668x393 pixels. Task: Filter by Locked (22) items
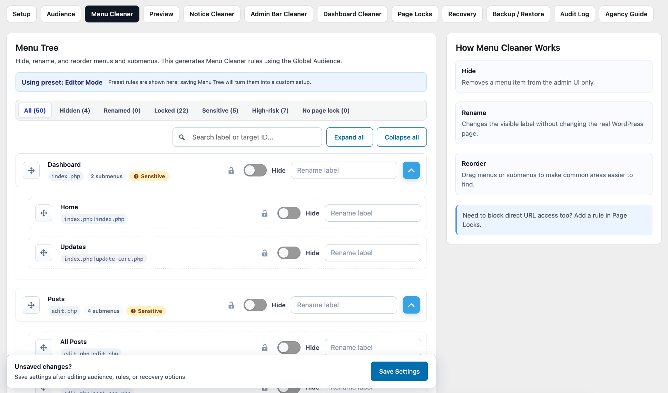(171, 111)
